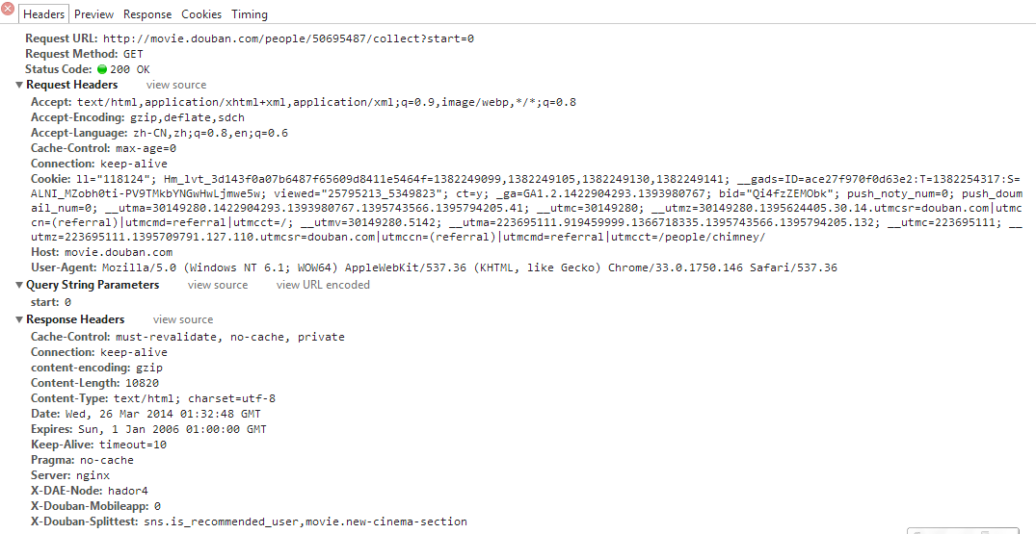Select the Headers tab
Viewport: 1036px width, 534px height.
[43, 13]
